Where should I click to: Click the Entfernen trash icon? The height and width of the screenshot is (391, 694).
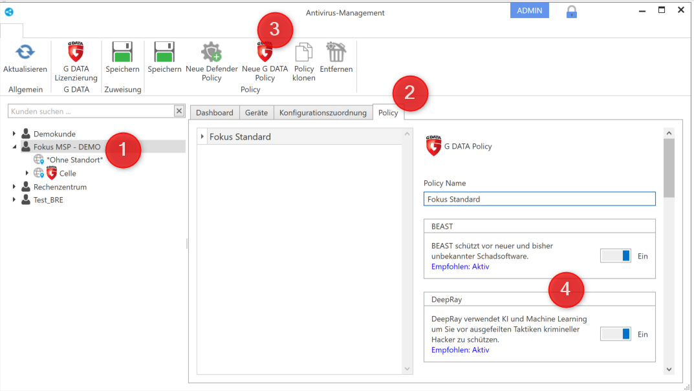pos(336,52)
